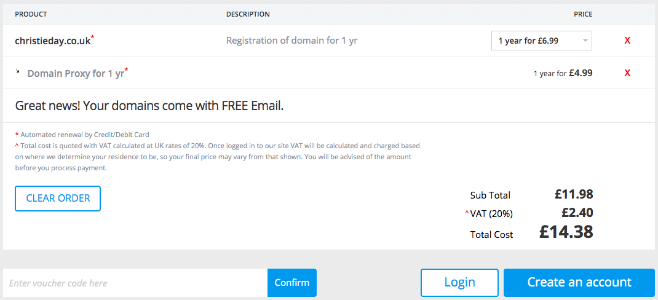Click the Sub Total amount £11.98
Viewport: 658px width, 300px height.
point(574,194)
